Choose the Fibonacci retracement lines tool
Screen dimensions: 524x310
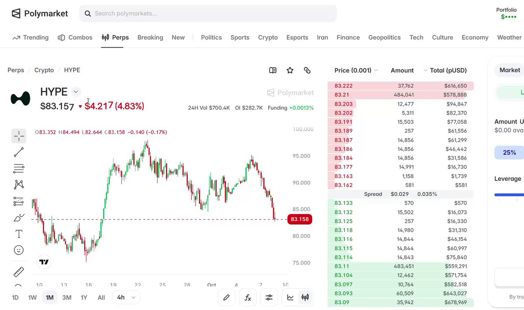[19, 169]
